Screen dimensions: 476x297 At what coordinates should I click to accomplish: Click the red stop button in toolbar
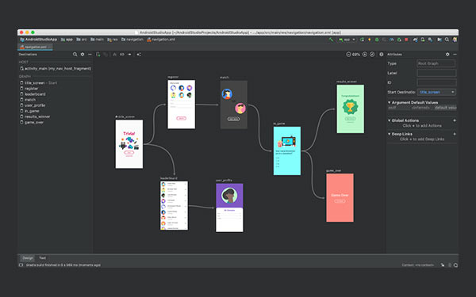(x=406, y=40)
